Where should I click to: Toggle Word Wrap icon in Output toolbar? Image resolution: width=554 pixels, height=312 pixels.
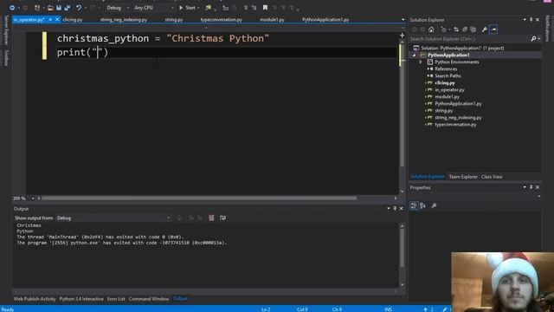pyautogui.click(x=222, y=218)
